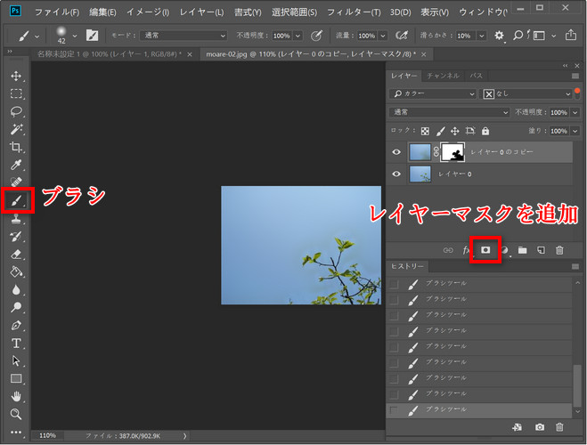587x445 pixels.
Task: Switch to the パス tab
Action: coord(476,76)
